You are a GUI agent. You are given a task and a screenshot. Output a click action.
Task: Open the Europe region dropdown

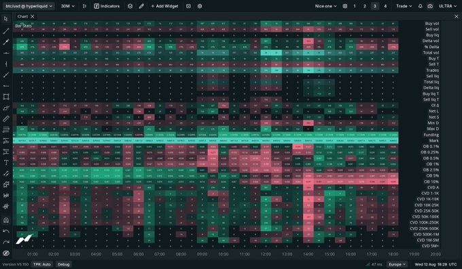(x=397, y=264)
